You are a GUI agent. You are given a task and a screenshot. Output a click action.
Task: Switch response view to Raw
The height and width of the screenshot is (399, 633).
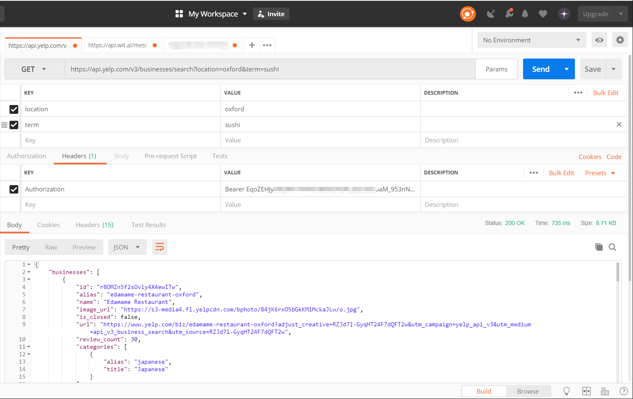click(x=51, y=247)
